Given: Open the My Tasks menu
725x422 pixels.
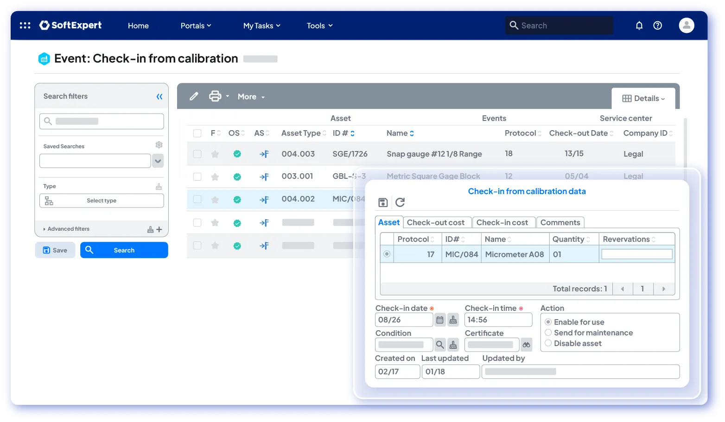Looking at the screenshot, I should click(x=261, y=25).
